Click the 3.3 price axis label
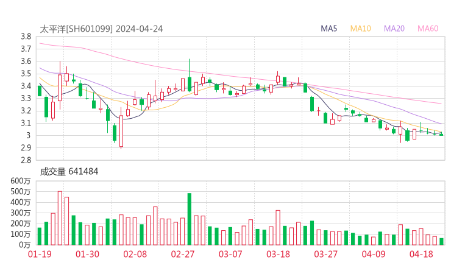The image size is (451, 268). pos(26,98)
